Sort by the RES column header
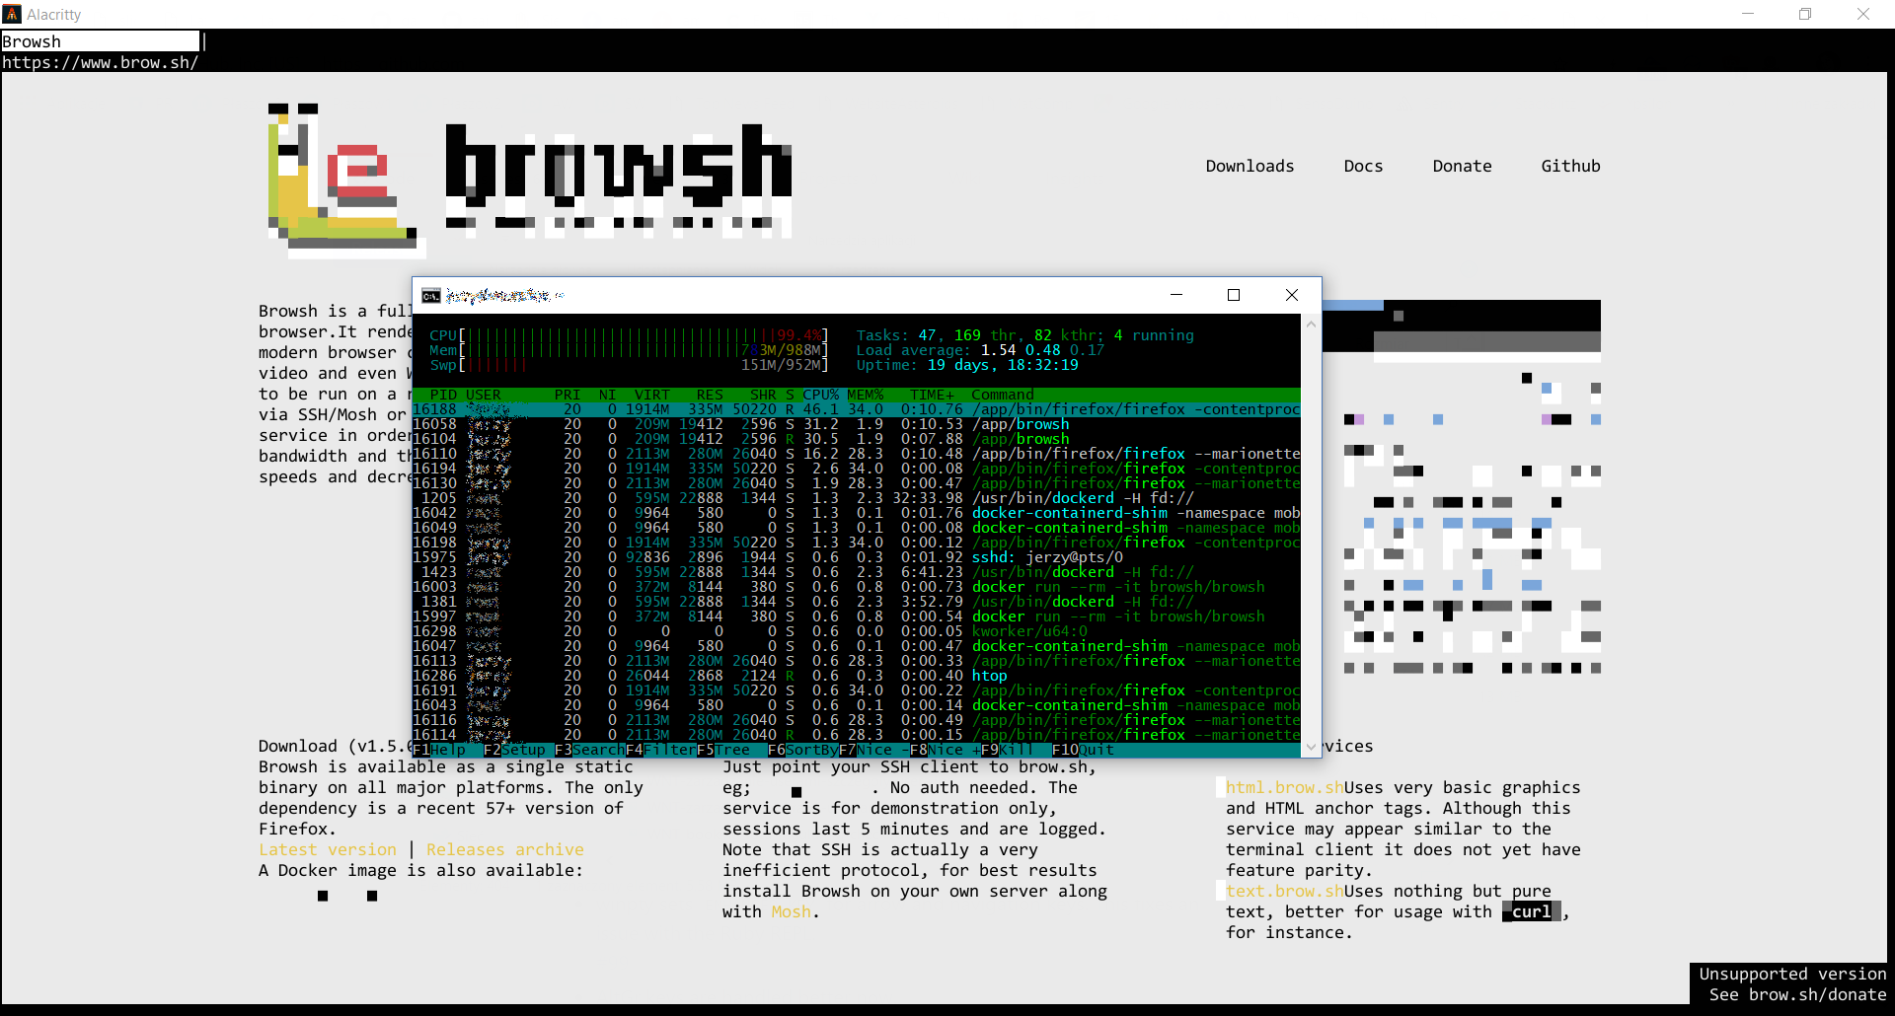Screen dimensions: 1895x1016 pos(710,395)
